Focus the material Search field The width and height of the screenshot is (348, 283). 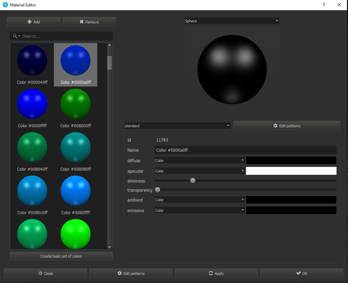pyautogui.click(x=61, y=36)
